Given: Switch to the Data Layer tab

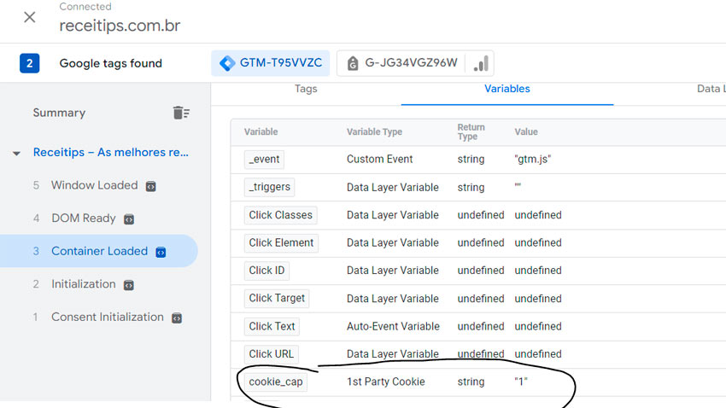Looking at the screenshot, I should pos(711,89).
